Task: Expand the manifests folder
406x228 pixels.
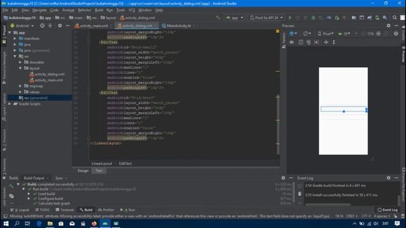Action: (x=15, y=38)
